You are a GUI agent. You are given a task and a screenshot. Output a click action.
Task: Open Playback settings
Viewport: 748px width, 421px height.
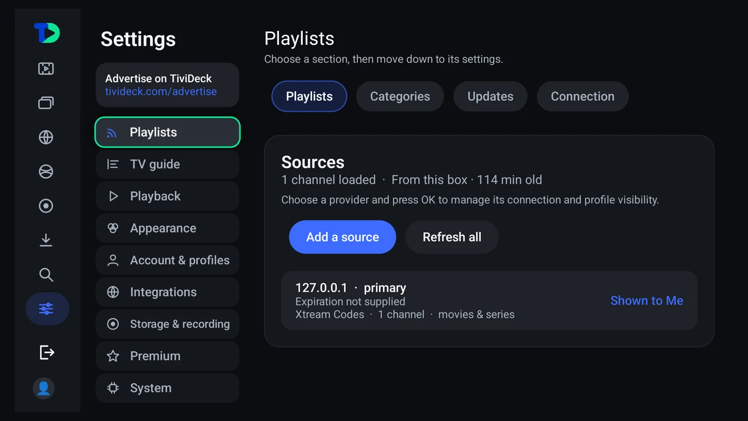167,196
